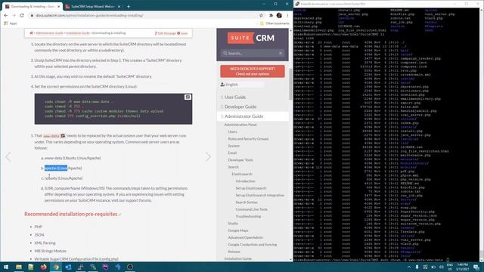Open the Chrome three-dot menu

coord(287,15)
